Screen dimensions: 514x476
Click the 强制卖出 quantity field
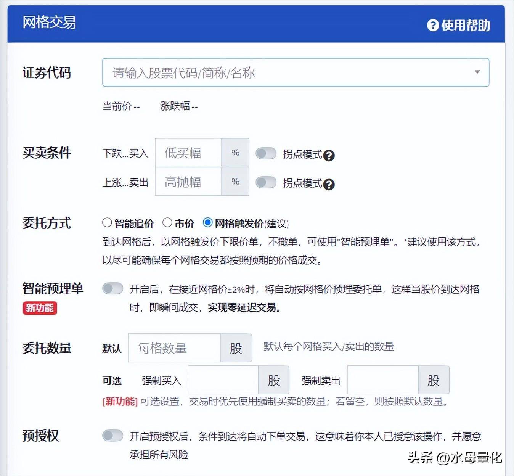tap(383, 380)
